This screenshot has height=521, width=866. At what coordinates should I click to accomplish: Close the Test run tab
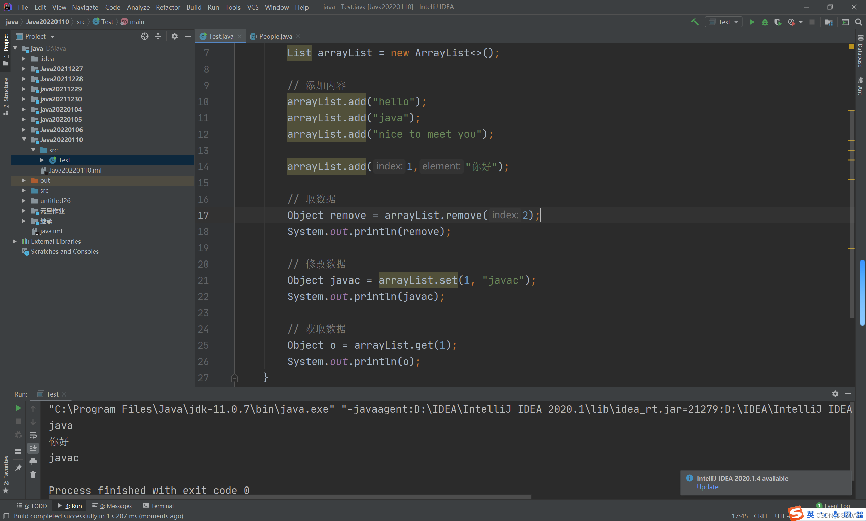[64, 394]
